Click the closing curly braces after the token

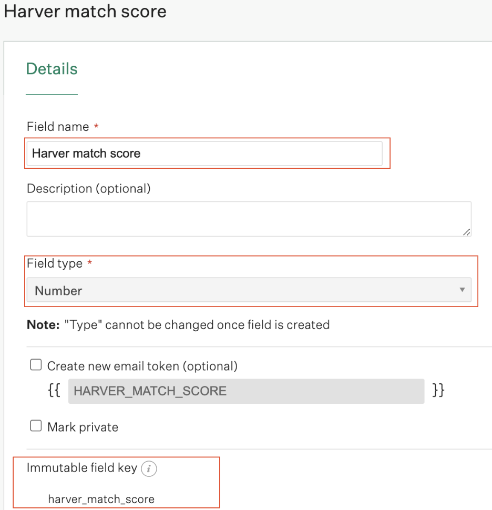point(438,390)
